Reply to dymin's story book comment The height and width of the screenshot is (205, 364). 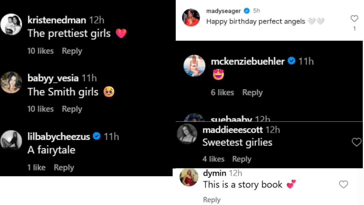pyautogui.click(x=212, y=200)
